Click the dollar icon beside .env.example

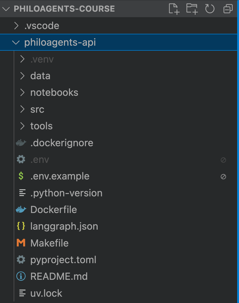21,176
